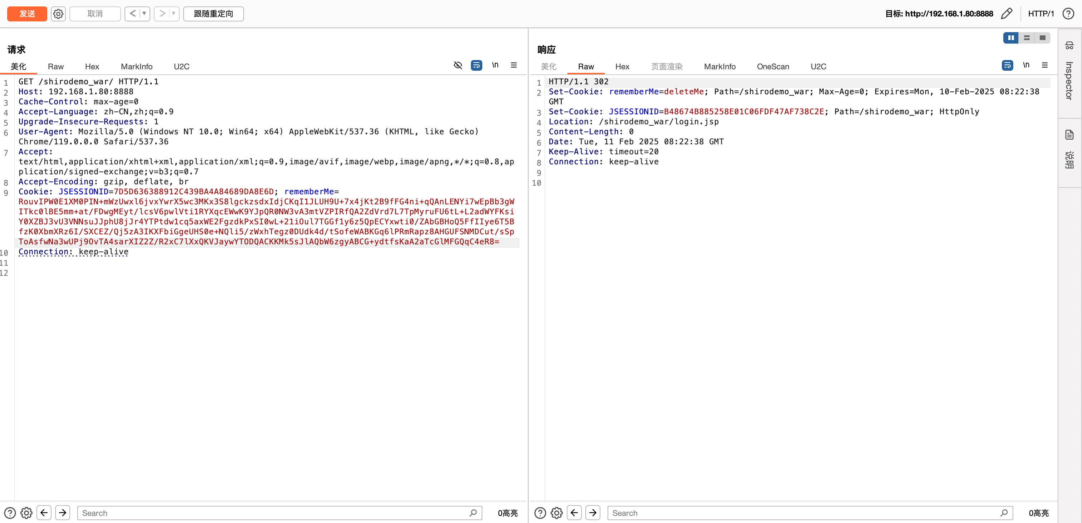The width and height of the screenshot is (1082, 523).
Task: Toggle hidden characters eye icon in request
Action: pos(458,65)
